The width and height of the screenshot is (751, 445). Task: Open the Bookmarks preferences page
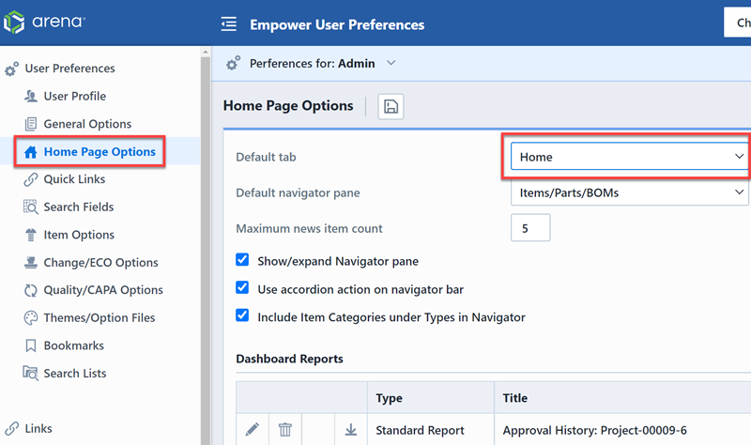pos(73,345)
